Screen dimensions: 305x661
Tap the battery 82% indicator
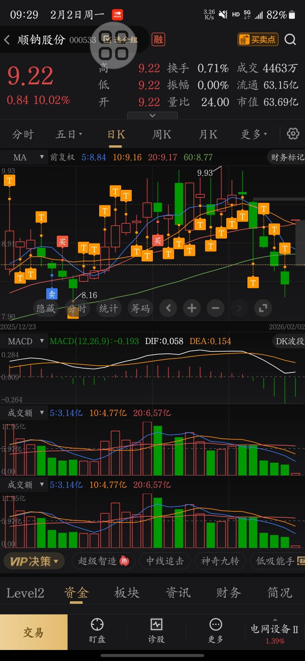click(x=280, y=15)
